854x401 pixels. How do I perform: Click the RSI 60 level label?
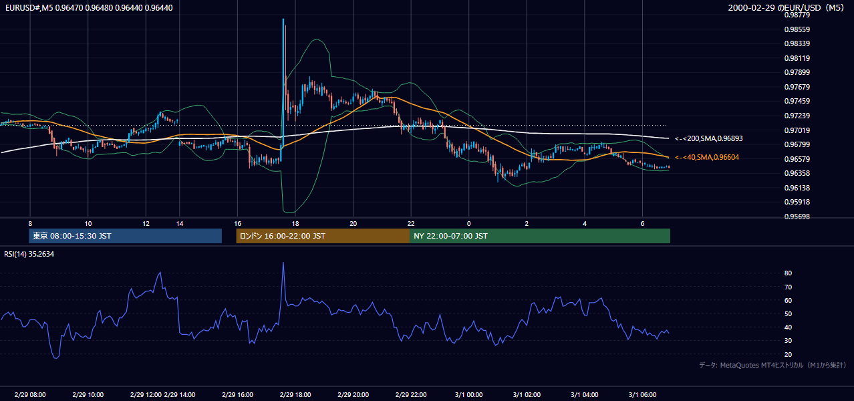[788, 300]
